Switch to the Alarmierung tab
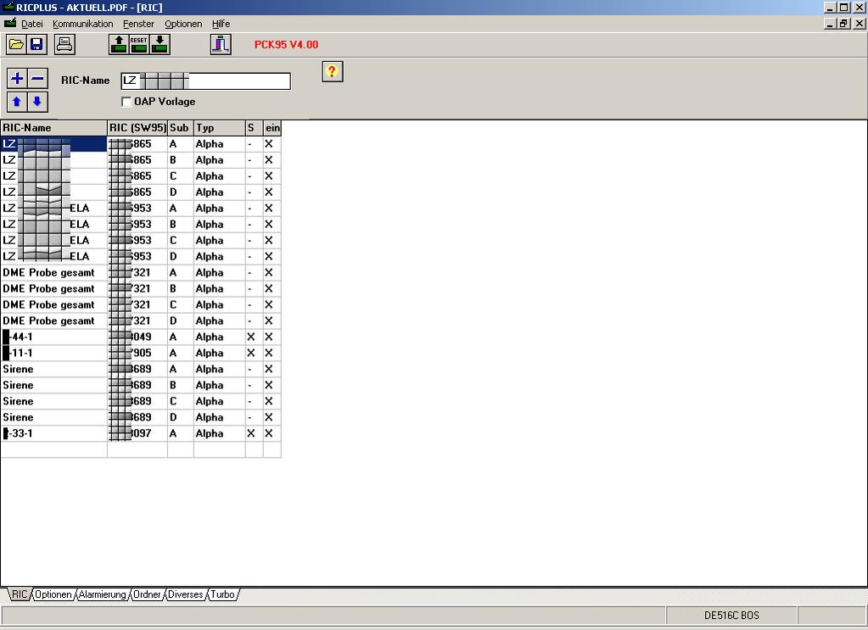The image size is (868, 630). point(102,594)
